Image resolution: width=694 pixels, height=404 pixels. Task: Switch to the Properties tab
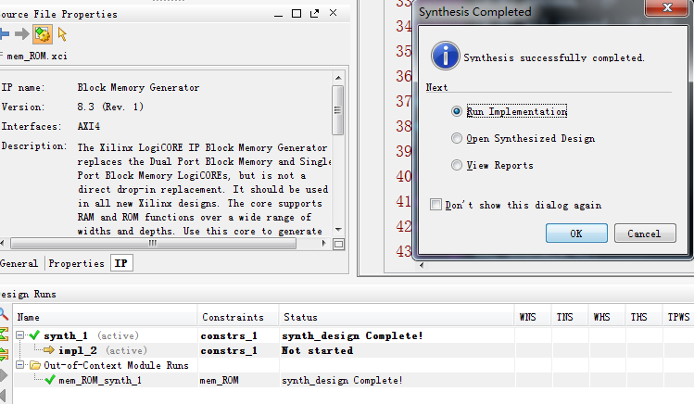pyautogui.click(x=76, y=263)
